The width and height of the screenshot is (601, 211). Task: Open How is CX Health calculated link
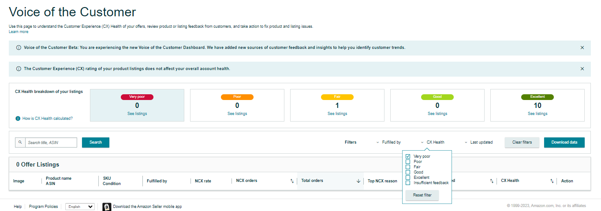pyautogui.click(x=48, y=118)
